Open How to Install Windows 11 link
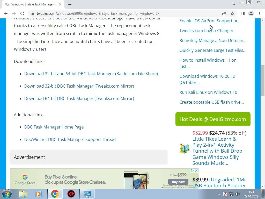Image resolution: width=265 pixels, height=199 pixels. pos(208,63)
